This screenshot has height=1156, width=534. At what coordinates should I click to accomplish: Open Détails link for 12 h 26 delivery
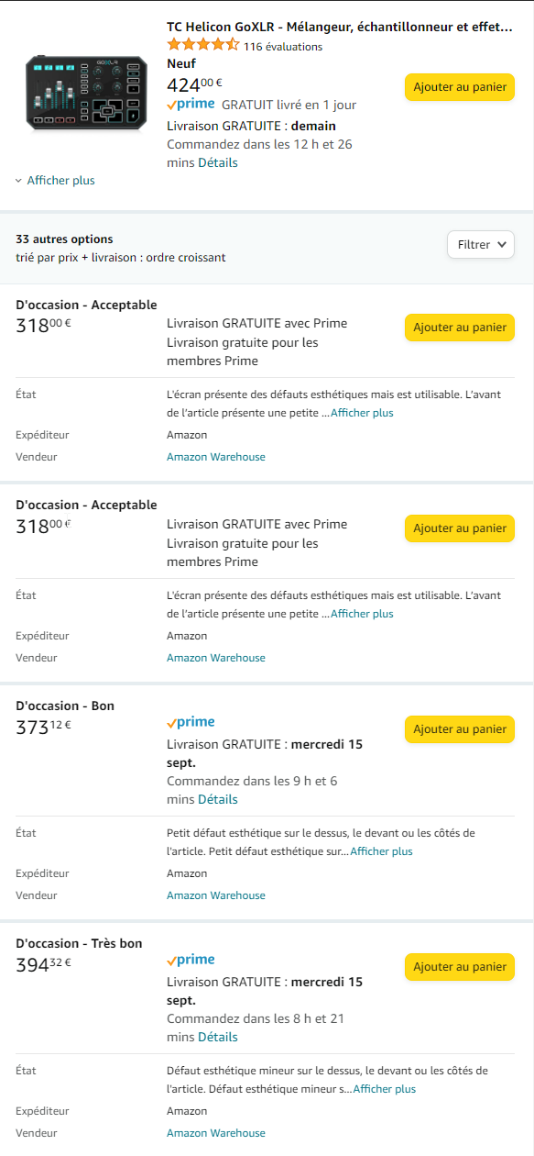click(x=218, y=162)
